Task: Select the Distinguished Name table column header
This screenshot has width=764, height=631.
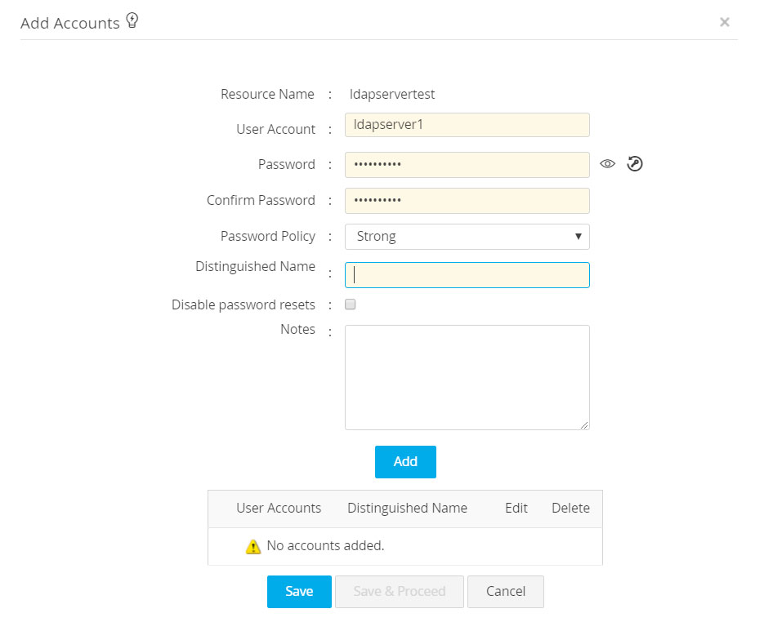Action: coord(407,509)
